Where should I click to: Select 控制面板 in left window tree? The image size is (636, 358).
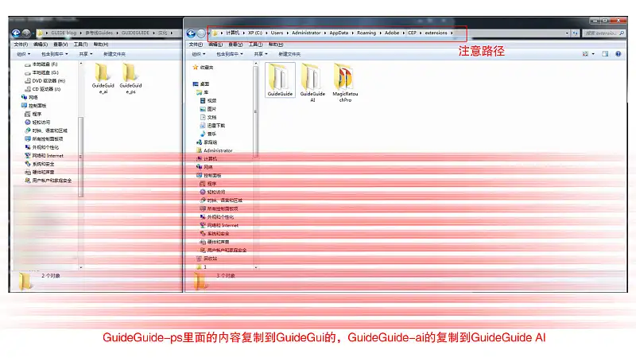pyautogui.click(x=33, y=106)
